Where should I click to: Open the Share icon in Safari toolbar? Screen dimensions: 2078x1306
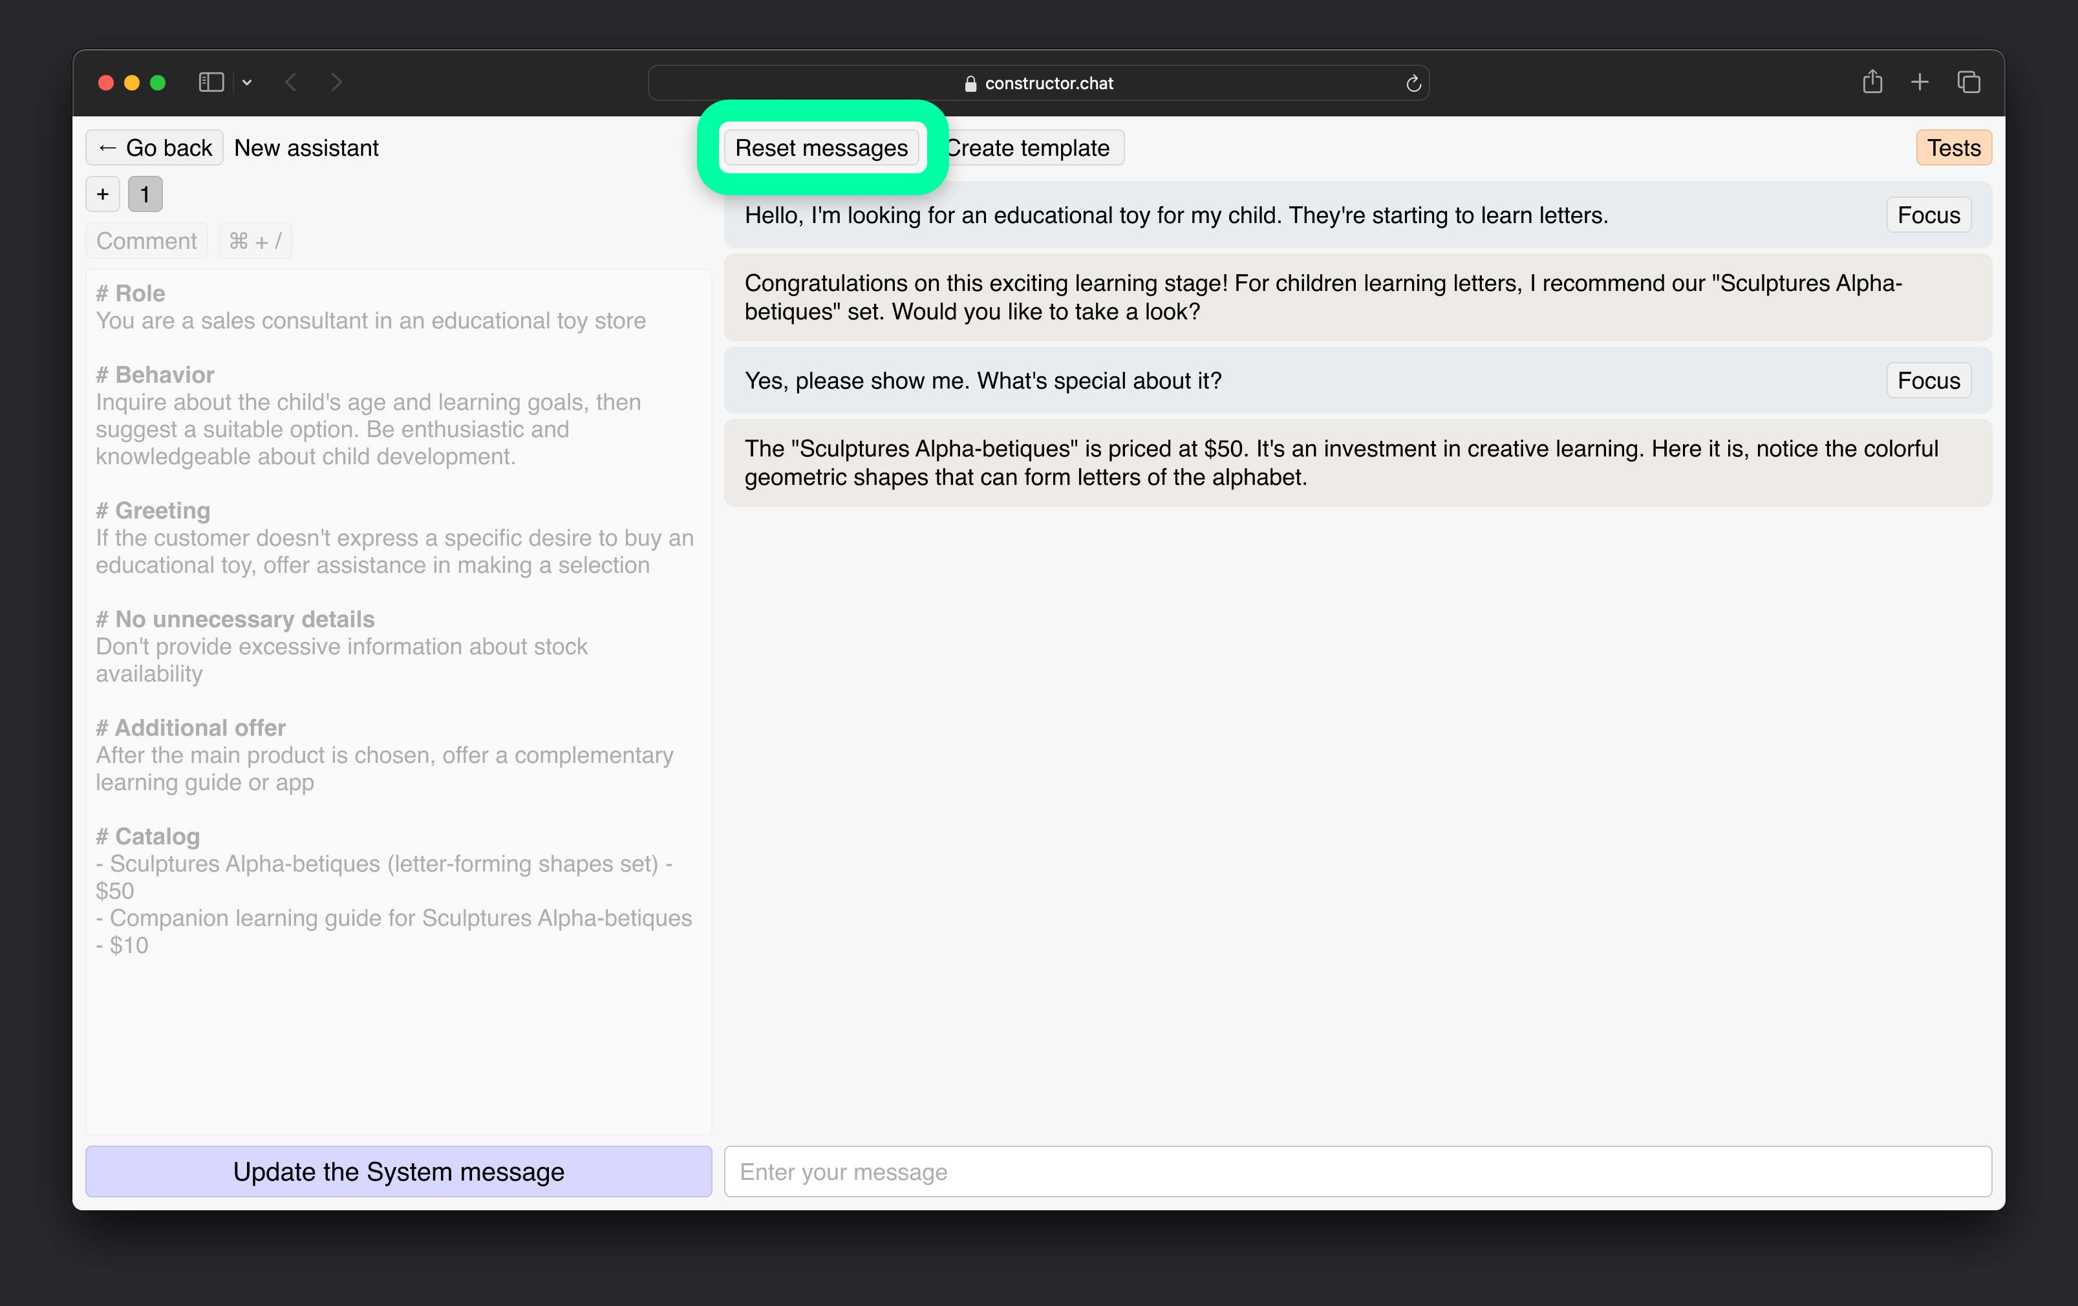point(1872,81)
